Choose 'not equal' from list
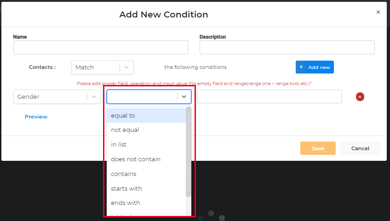This screenshot has width=390, height=221. pyautogui.click(x=146, y=130)
